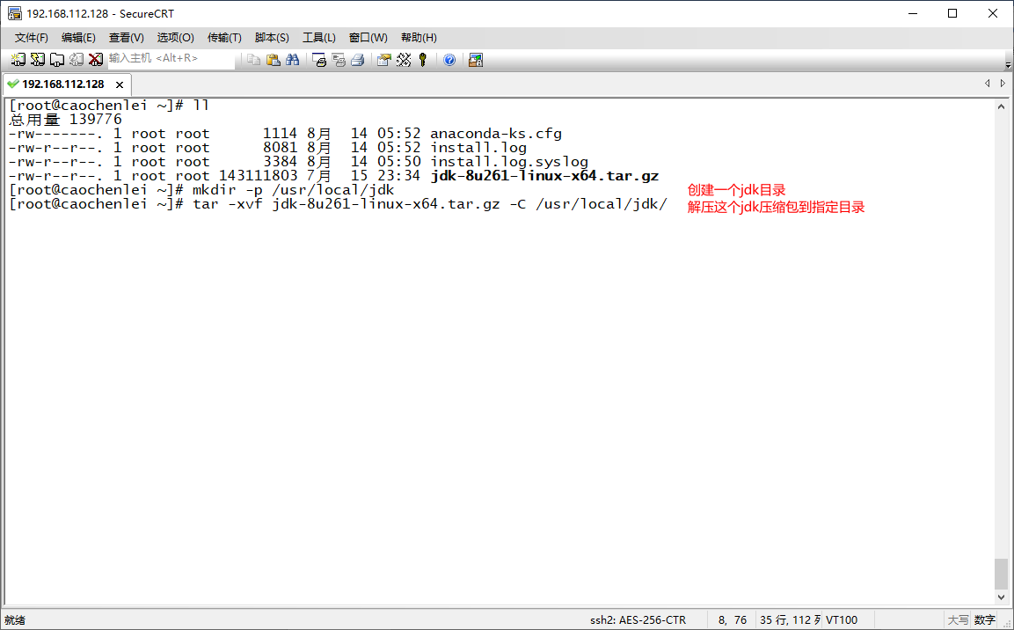The height and width of the screenshot is (630, 1014).
Task: Click jdk-8u261-linux-x64.tar.gz in the file listing
Action: 544,176
